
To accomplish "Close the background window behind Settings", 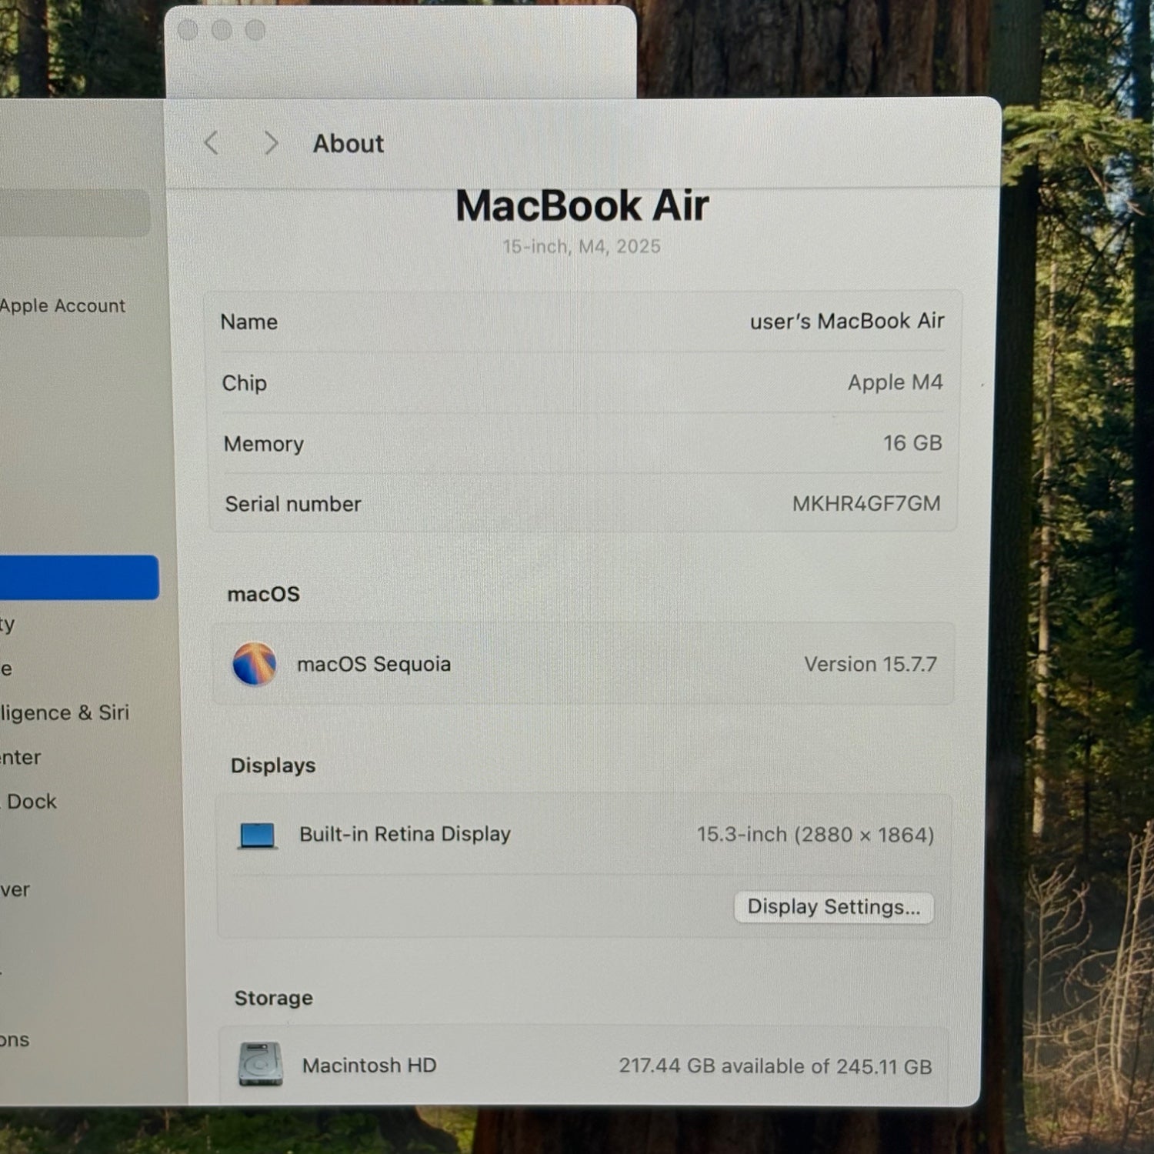I will pyautogui.click(x=188, y=30).
